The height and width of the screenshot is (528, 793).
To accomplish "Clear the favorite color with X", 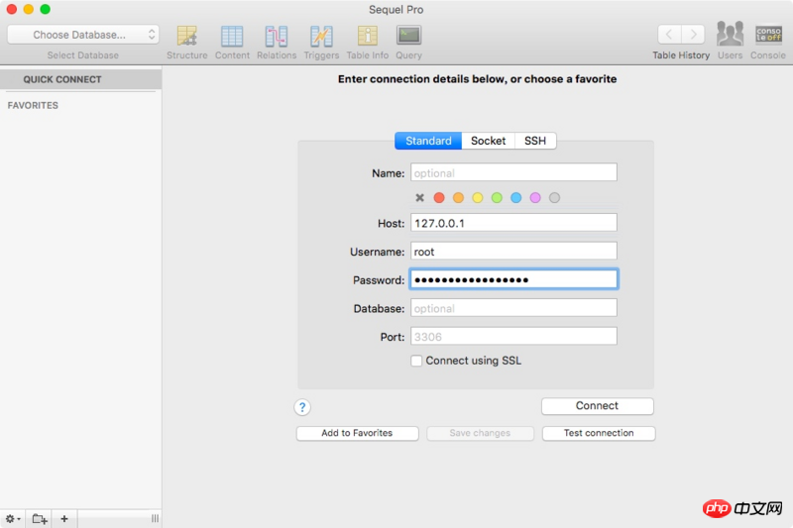I will (x=419, y=197).
